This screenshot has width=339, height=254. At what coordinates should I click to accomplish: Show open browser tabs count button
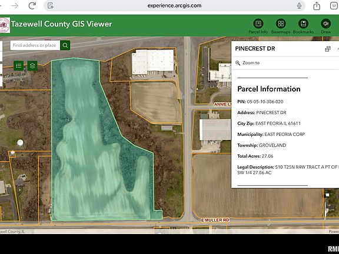334,6
